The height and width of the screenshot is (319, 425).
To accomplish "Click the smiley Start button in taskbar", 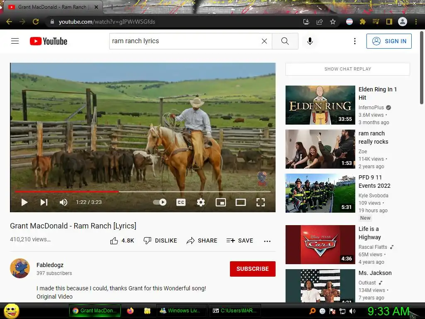I will click(x=11, y=311).
